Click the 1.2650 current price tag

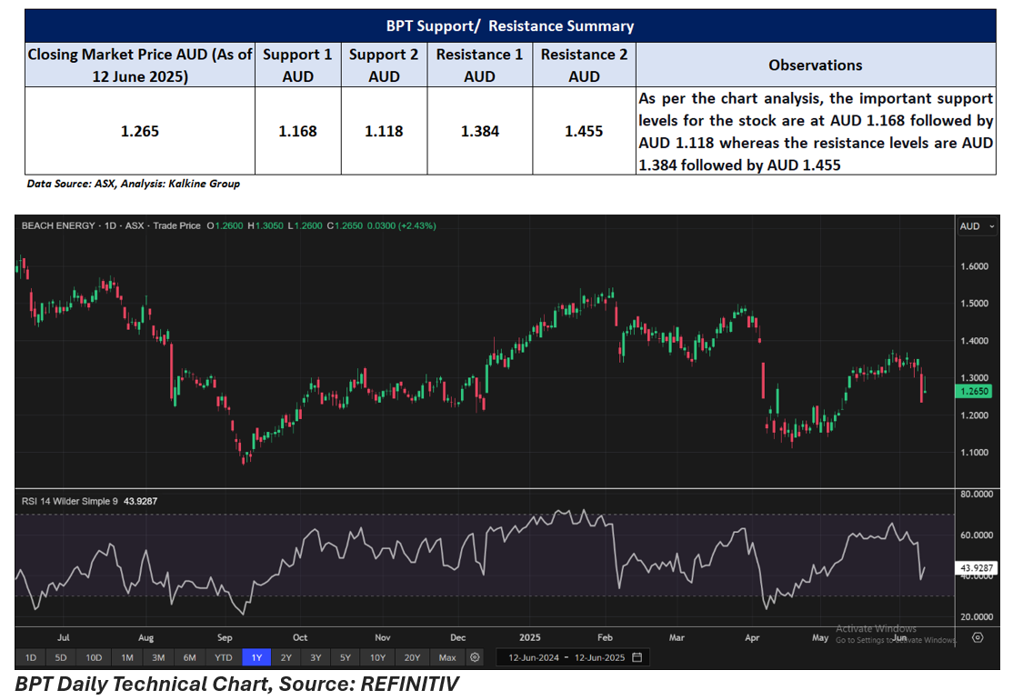[974, 391]
